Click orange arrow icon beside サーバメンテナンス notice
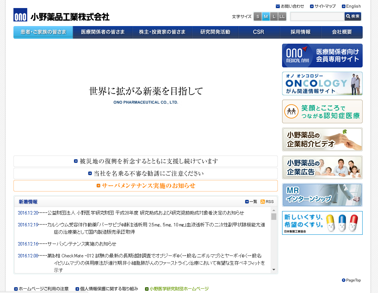Viewport: 378px width, 293px height. click(x=98, y=185)
